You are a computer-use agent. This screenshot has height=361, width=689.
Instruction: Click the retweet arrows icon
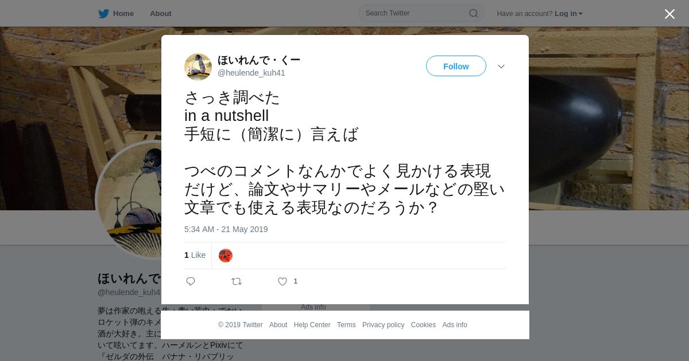pos(237,281)
